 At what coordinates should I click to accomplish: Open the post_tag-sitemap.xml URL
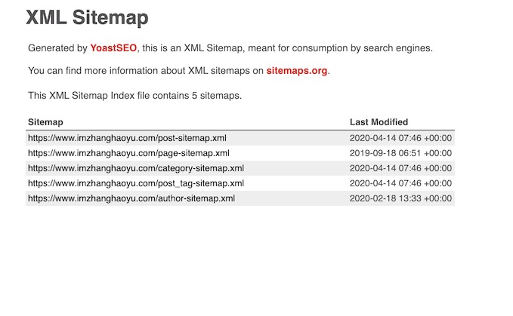tap(136, 183)
